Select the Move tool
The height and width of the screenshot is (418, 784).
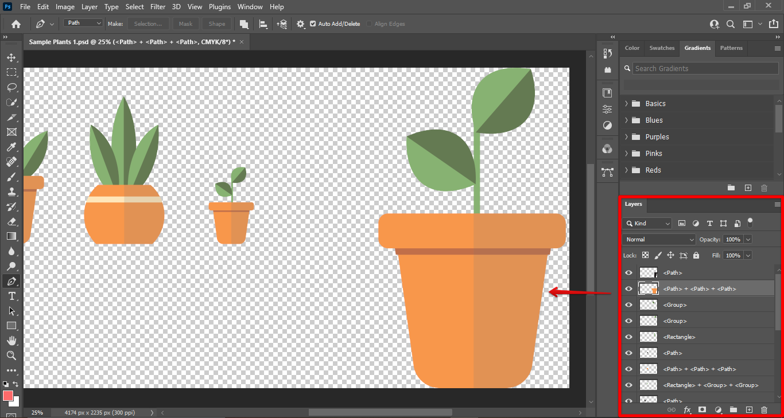[11, 57]
